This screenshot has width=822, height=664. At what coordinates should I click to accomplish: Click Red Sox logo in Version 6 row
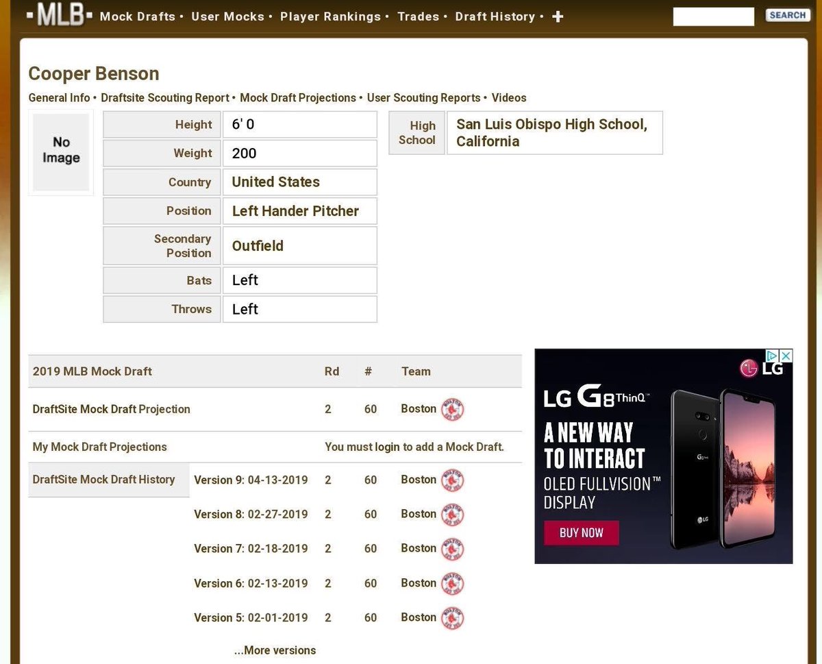(x=453, y=584)
